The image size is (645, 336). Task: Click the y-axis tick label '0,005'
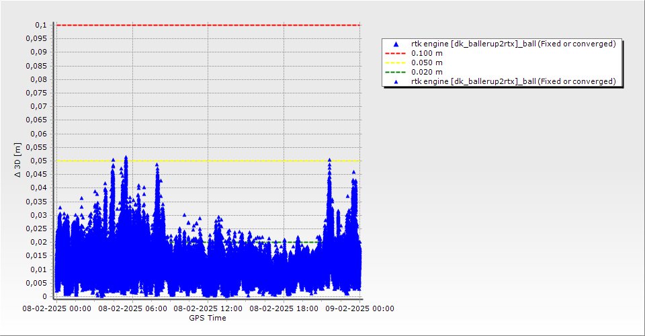point(36,283)
